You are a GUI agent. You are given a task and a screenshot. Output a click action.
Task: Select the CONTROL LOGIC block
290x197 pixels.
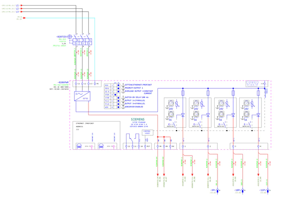[147, 132]
